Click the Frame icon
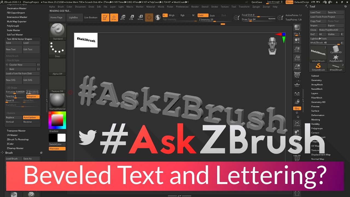 tap(297, 124)
